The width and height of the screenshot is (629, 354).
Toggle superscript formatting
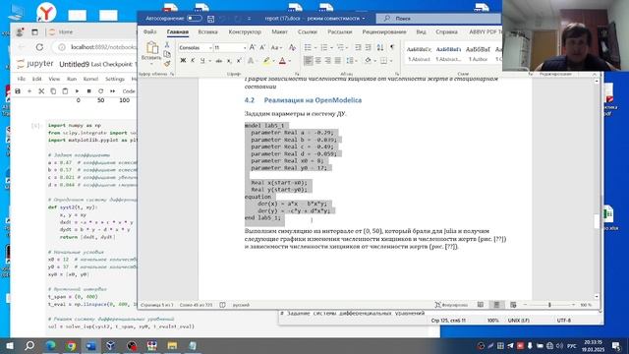point(239,61)
